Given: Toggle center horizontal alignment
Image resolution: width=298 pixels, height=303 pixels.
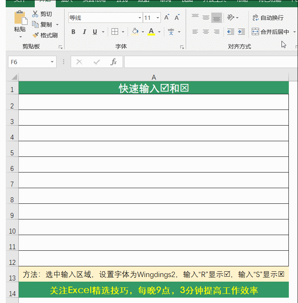Looking at the screenshot, I should [x=206, y=32].
